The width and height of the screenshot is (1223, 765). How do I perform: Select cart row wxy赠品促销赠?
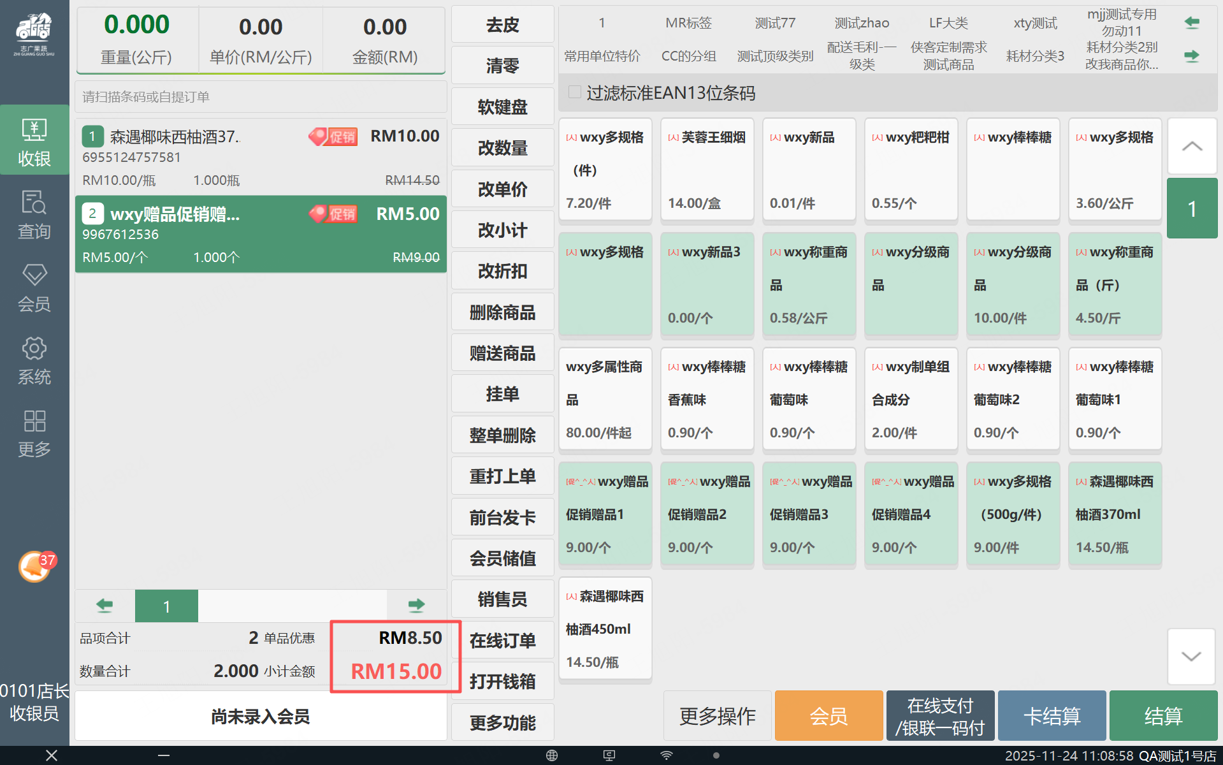[x=261, y=234]
